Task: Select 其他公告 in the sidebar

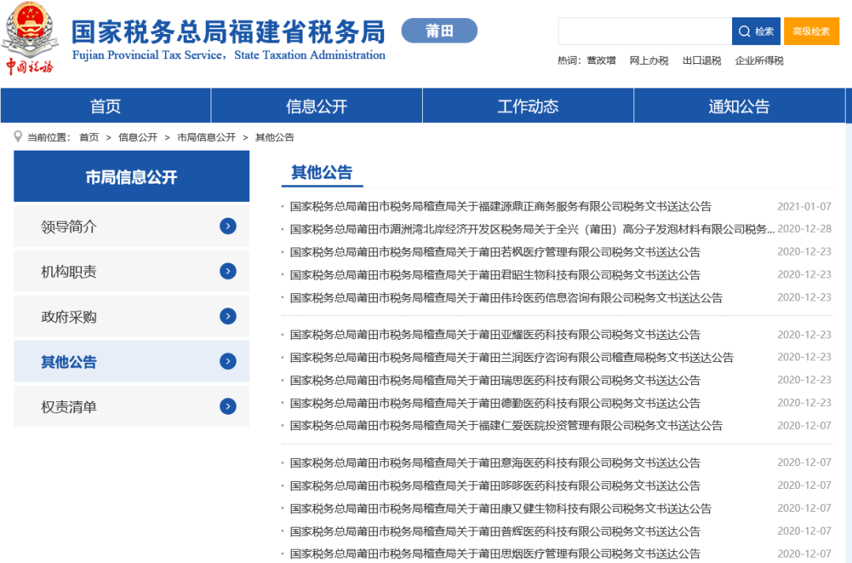Action: [x=132, y=362]
